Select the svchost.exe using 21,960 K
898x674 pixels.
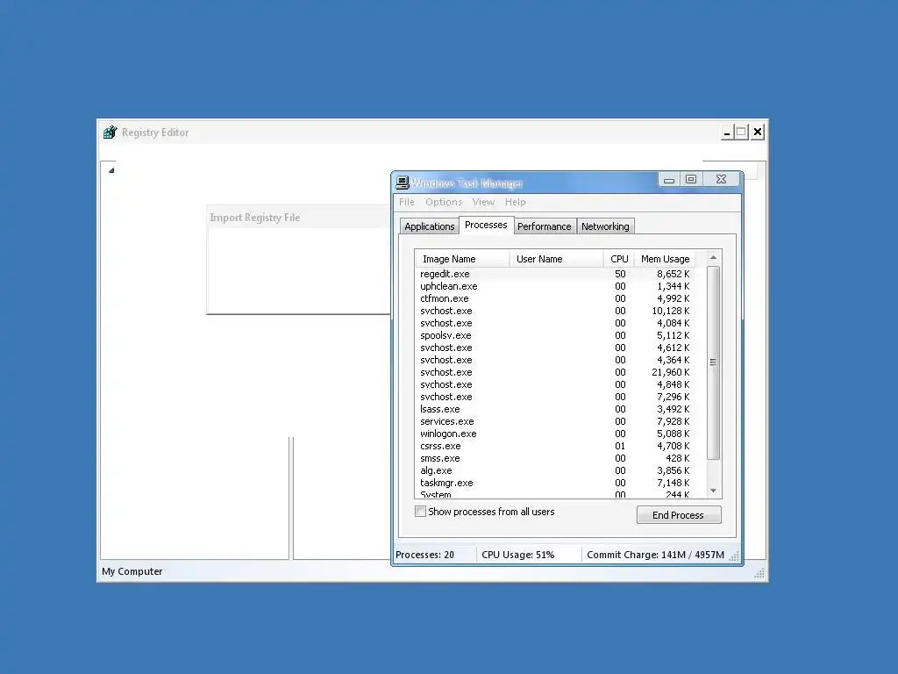[x=555, y=372]
